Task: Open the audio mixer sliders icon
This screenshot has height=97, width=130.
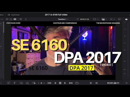Action: [x=9, y=83]
